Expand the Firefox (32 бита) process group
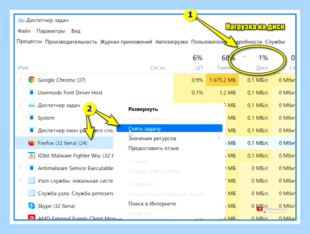This screenshot has width=310, height=234. [20, 143]
